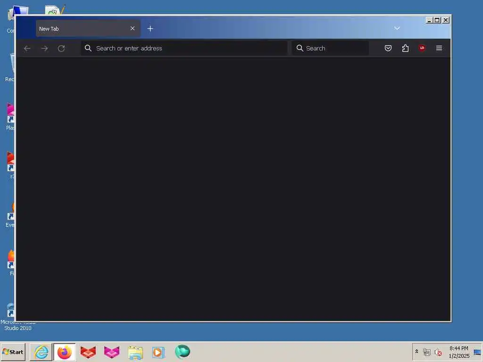Click the uBlock Origin red shield icon

(422, 48)
